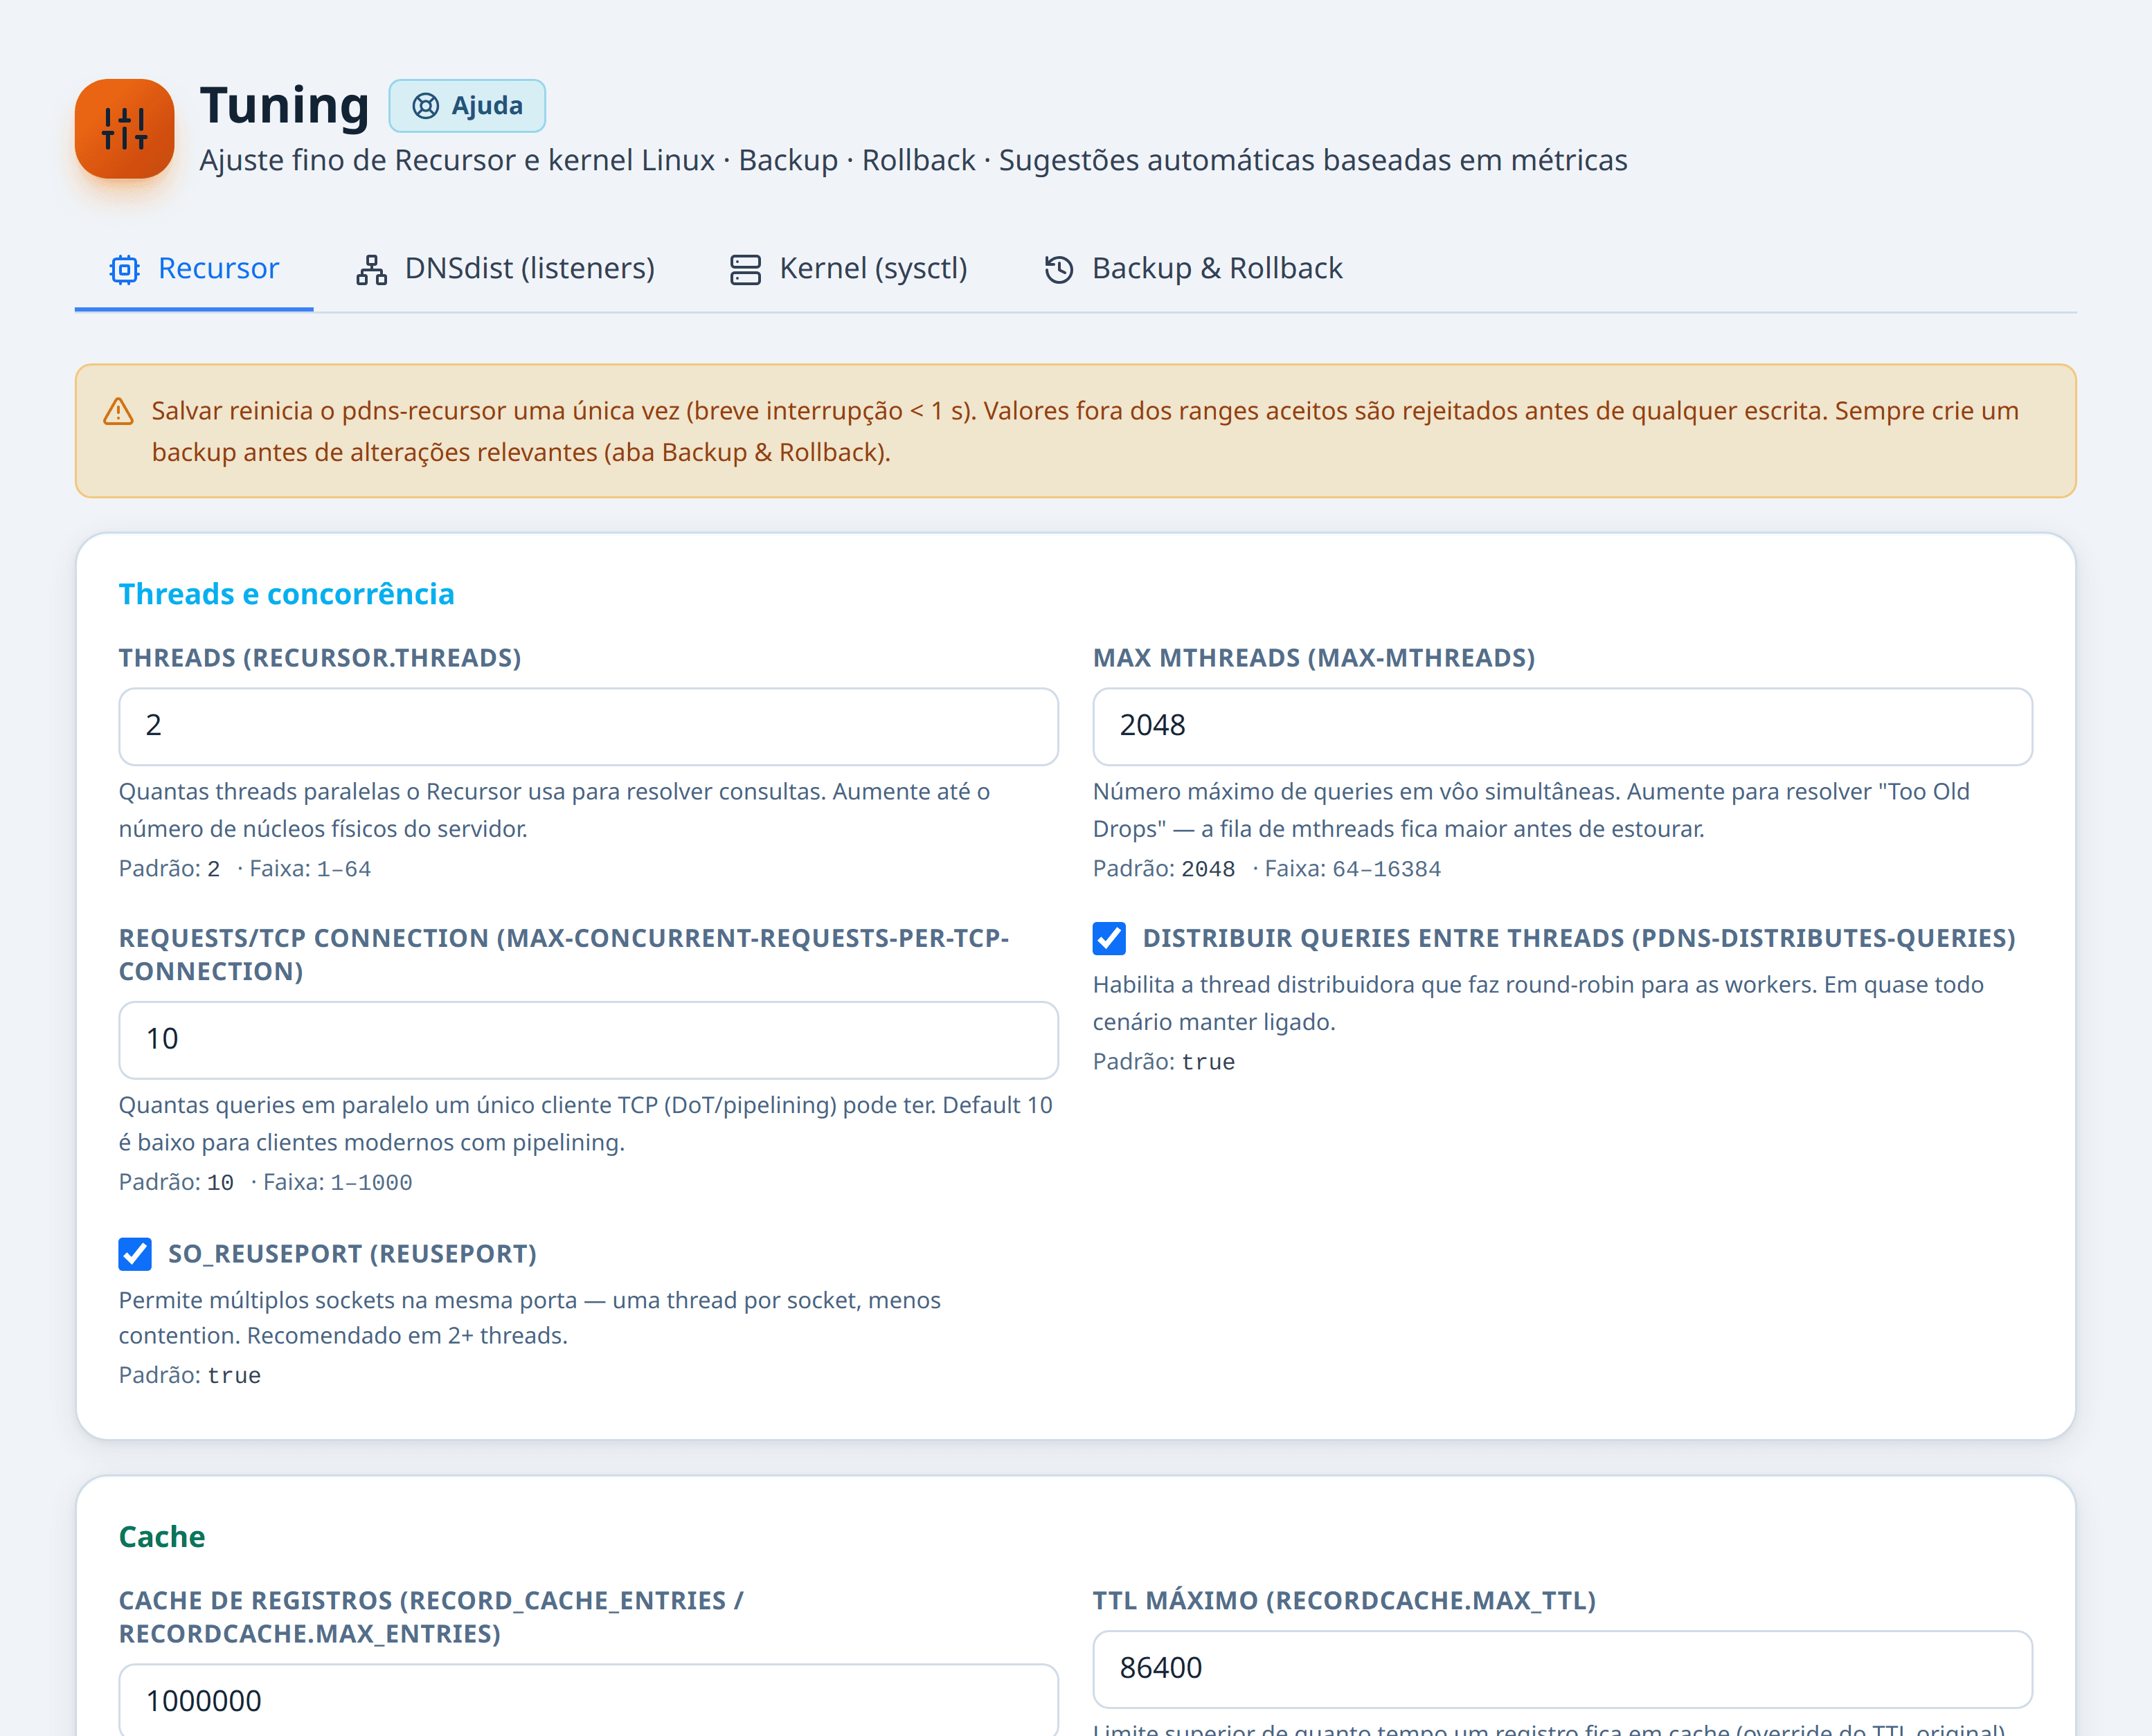The height and width of the screenshot is (1736, 2152).
Task: Focus the TTL máximo input field
Action: point(1563,1669)
